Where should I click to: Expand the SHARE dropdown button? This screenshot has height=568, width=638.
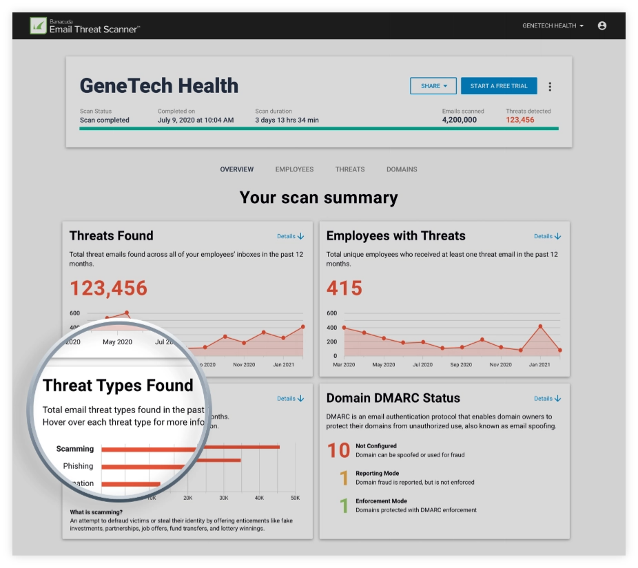[x=433, y=86]
